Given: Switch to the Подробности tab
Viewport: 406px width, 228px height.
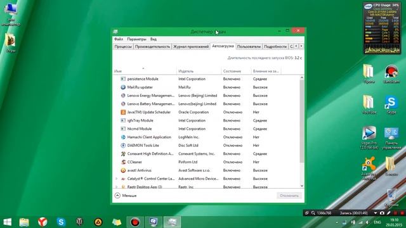Looking at the screenshot, I should tap(275, 46).
